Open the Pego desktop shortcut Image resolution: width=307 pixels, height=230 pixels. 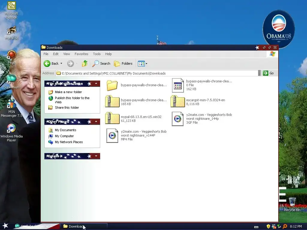pos(12,57)
